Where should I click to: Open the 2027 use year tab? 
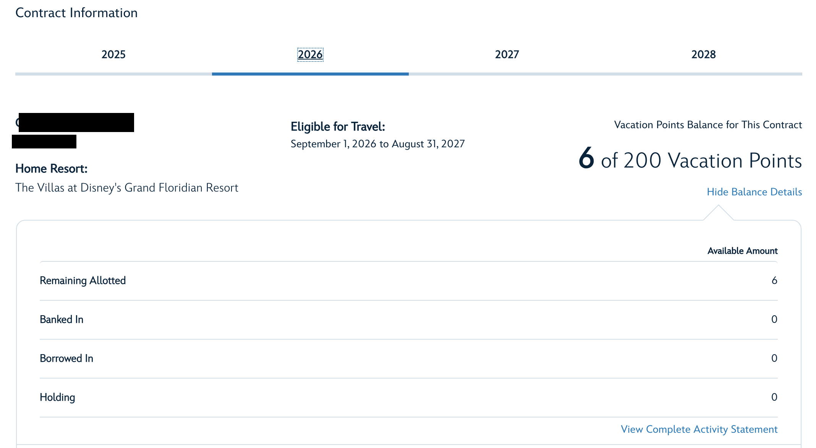pyautogui.click(x=507, y=55)
